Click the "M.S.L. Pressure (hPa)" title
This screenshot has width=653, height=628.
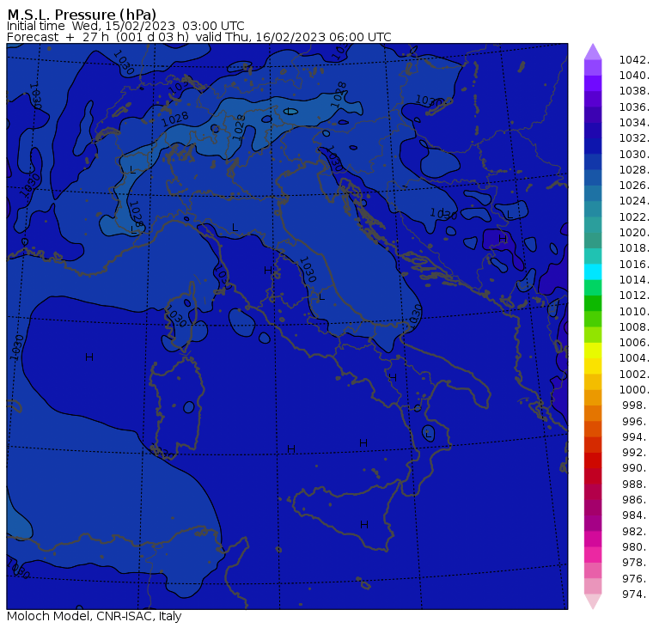click(x=82, y=14)
